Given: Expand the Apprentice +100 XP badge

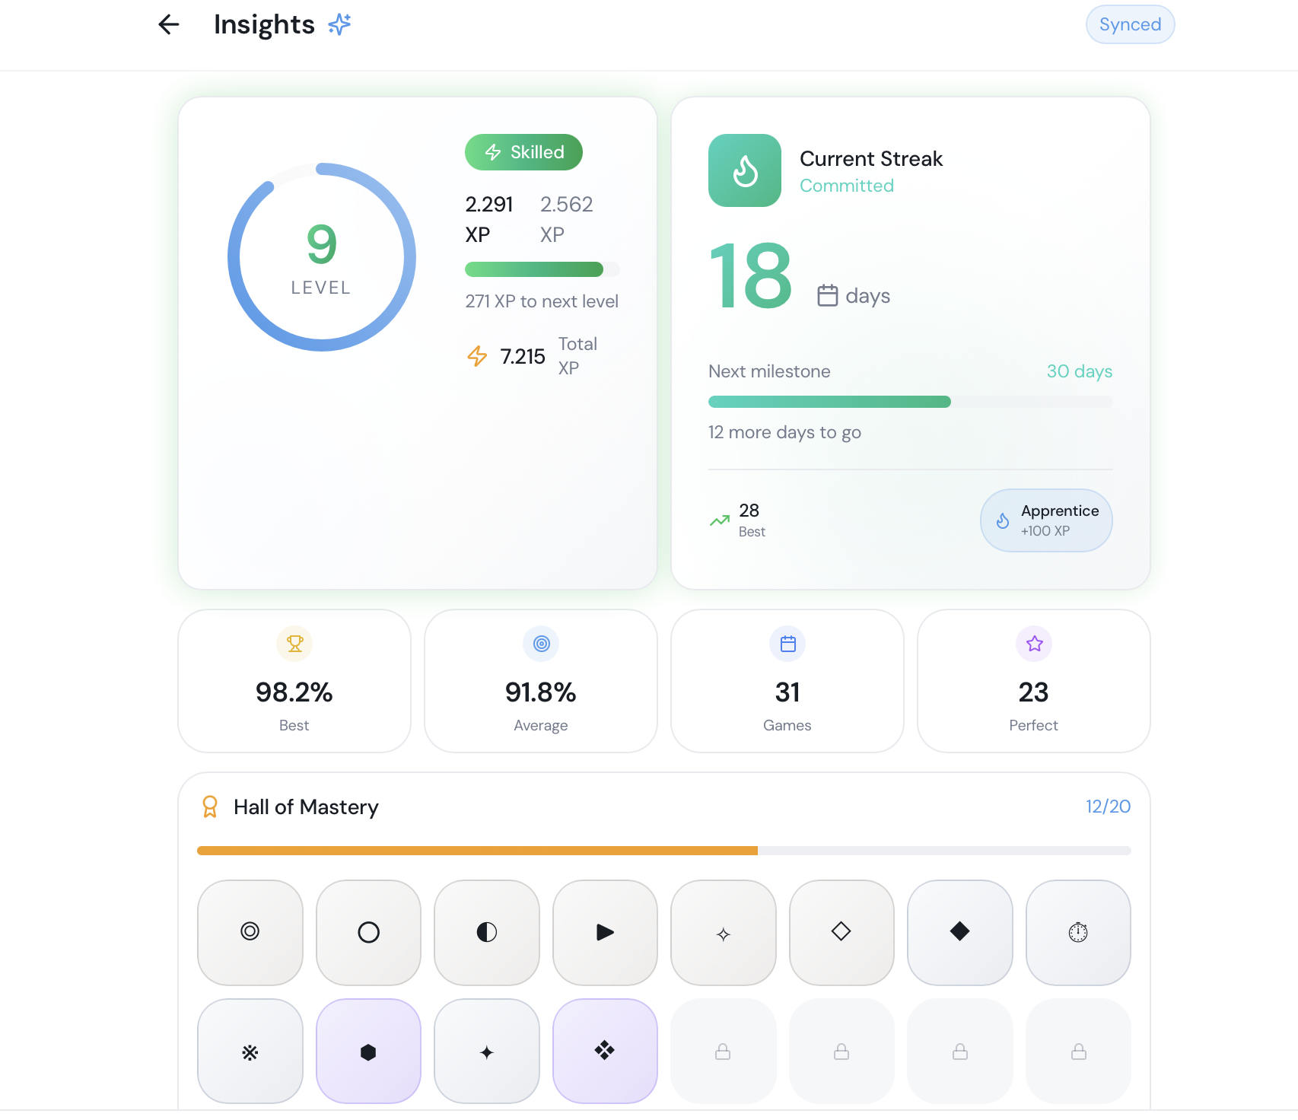Looking at the screenshot, I should click(1046, 520).
